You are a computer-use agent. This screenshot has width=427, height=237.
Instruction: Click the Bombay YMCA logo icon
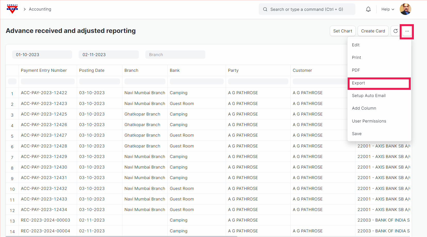tap(12, 9)
